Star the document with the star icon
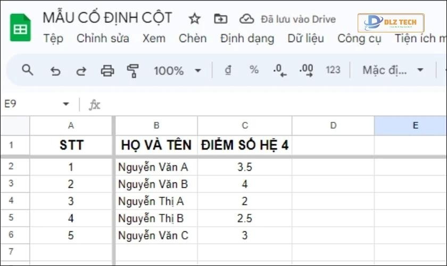Viewport: 447px width, 266px height. coord(195,19)
